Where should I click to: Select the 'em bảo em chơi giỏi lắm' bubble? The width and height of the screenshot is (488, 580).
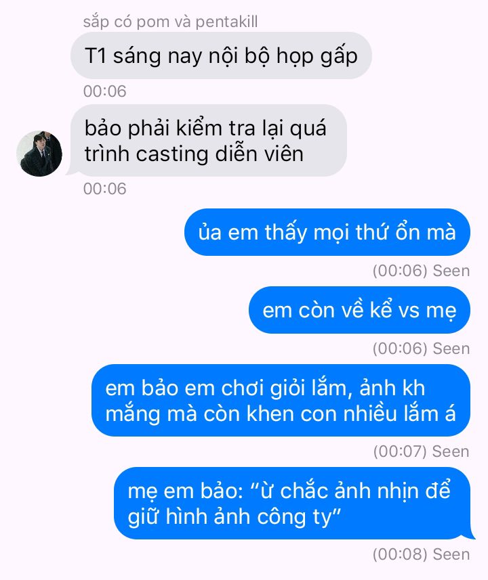281,401
